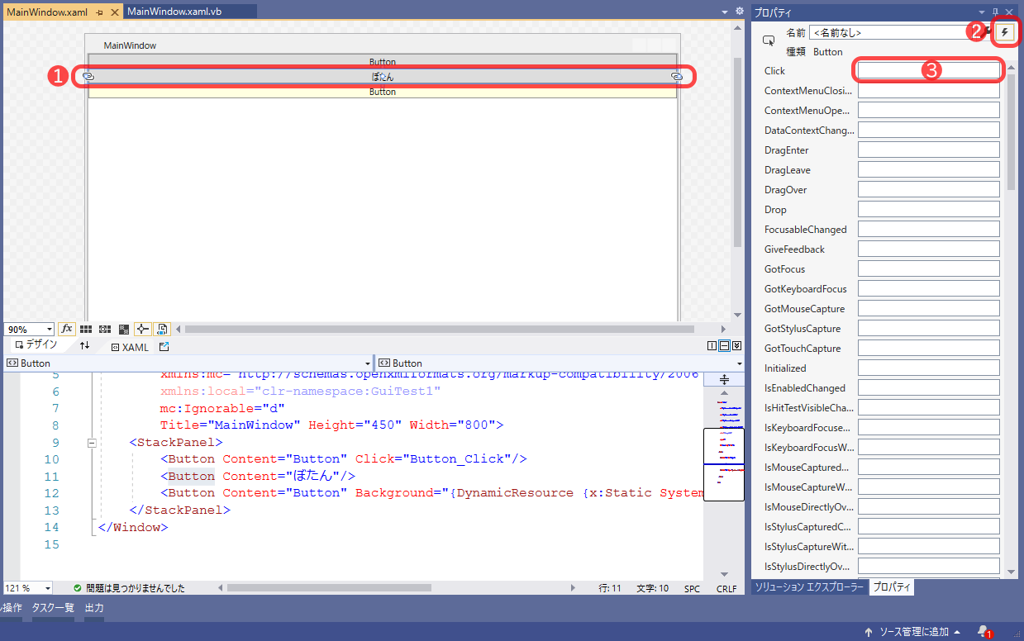Collapse the StackPanel code region at line 9
Image resolution: width=1024 pixels, height=641 pixels.
click(x=91, y=441)
